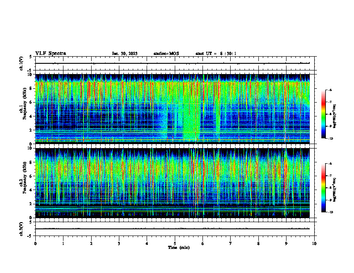Click the "-7" tick on ch.2 colorbar
This screenshot has width=354, height=273.
coord(330,176)
